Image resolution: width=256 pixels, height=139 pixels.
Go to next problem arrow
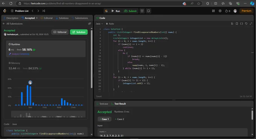pos(38,11)
